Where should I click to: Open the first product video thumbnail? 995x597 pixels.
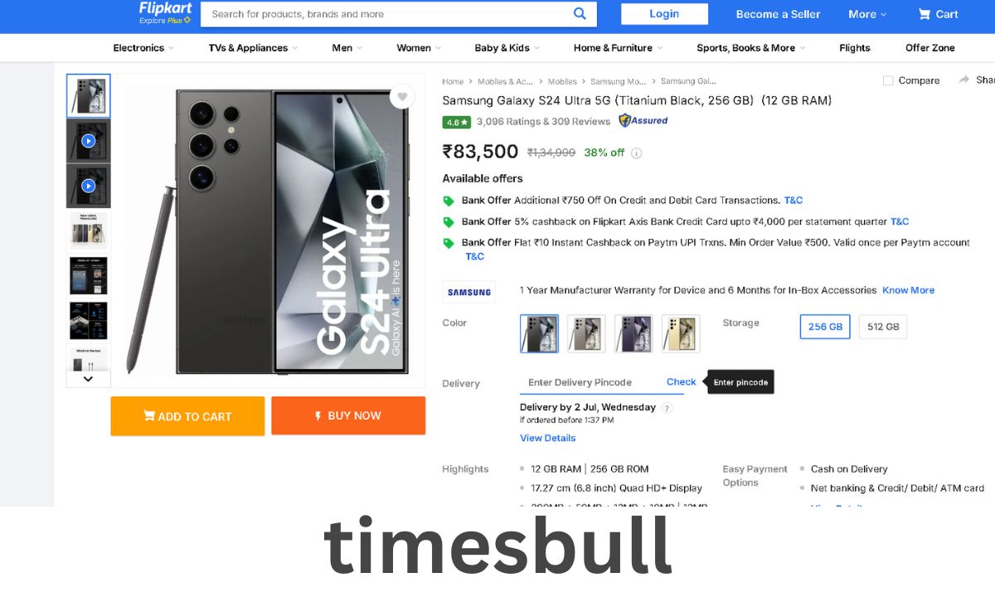(88, 141)
